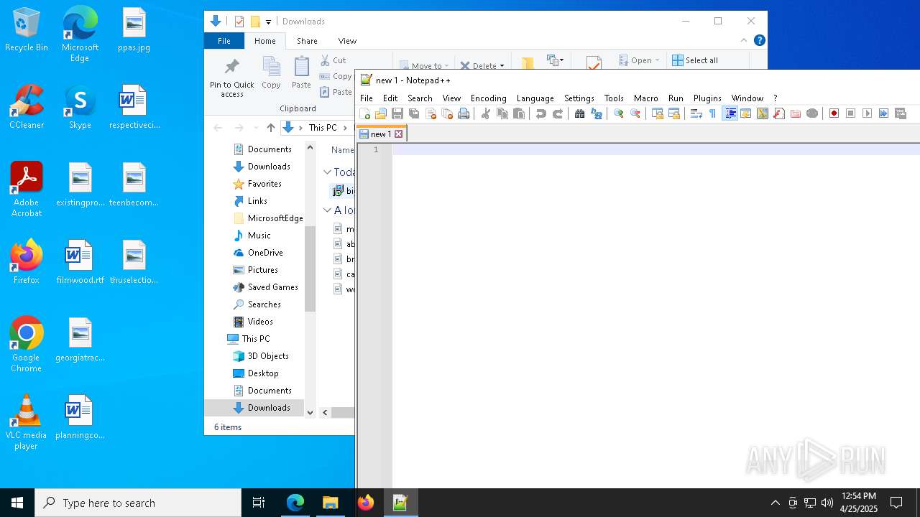The image size is (920, 517).
Task: Open Firefox from the Windows taskbar
Action: (x=366, y=503)
